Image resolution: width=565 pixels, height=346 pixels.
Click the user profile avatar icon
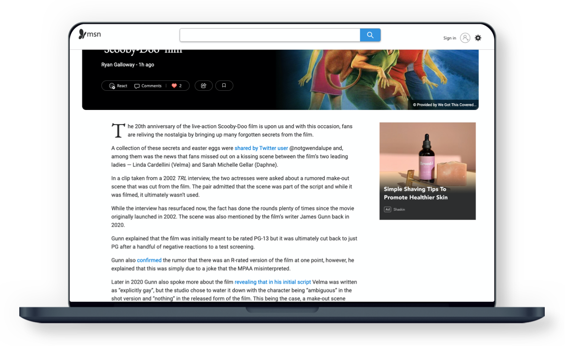(465, 38)
